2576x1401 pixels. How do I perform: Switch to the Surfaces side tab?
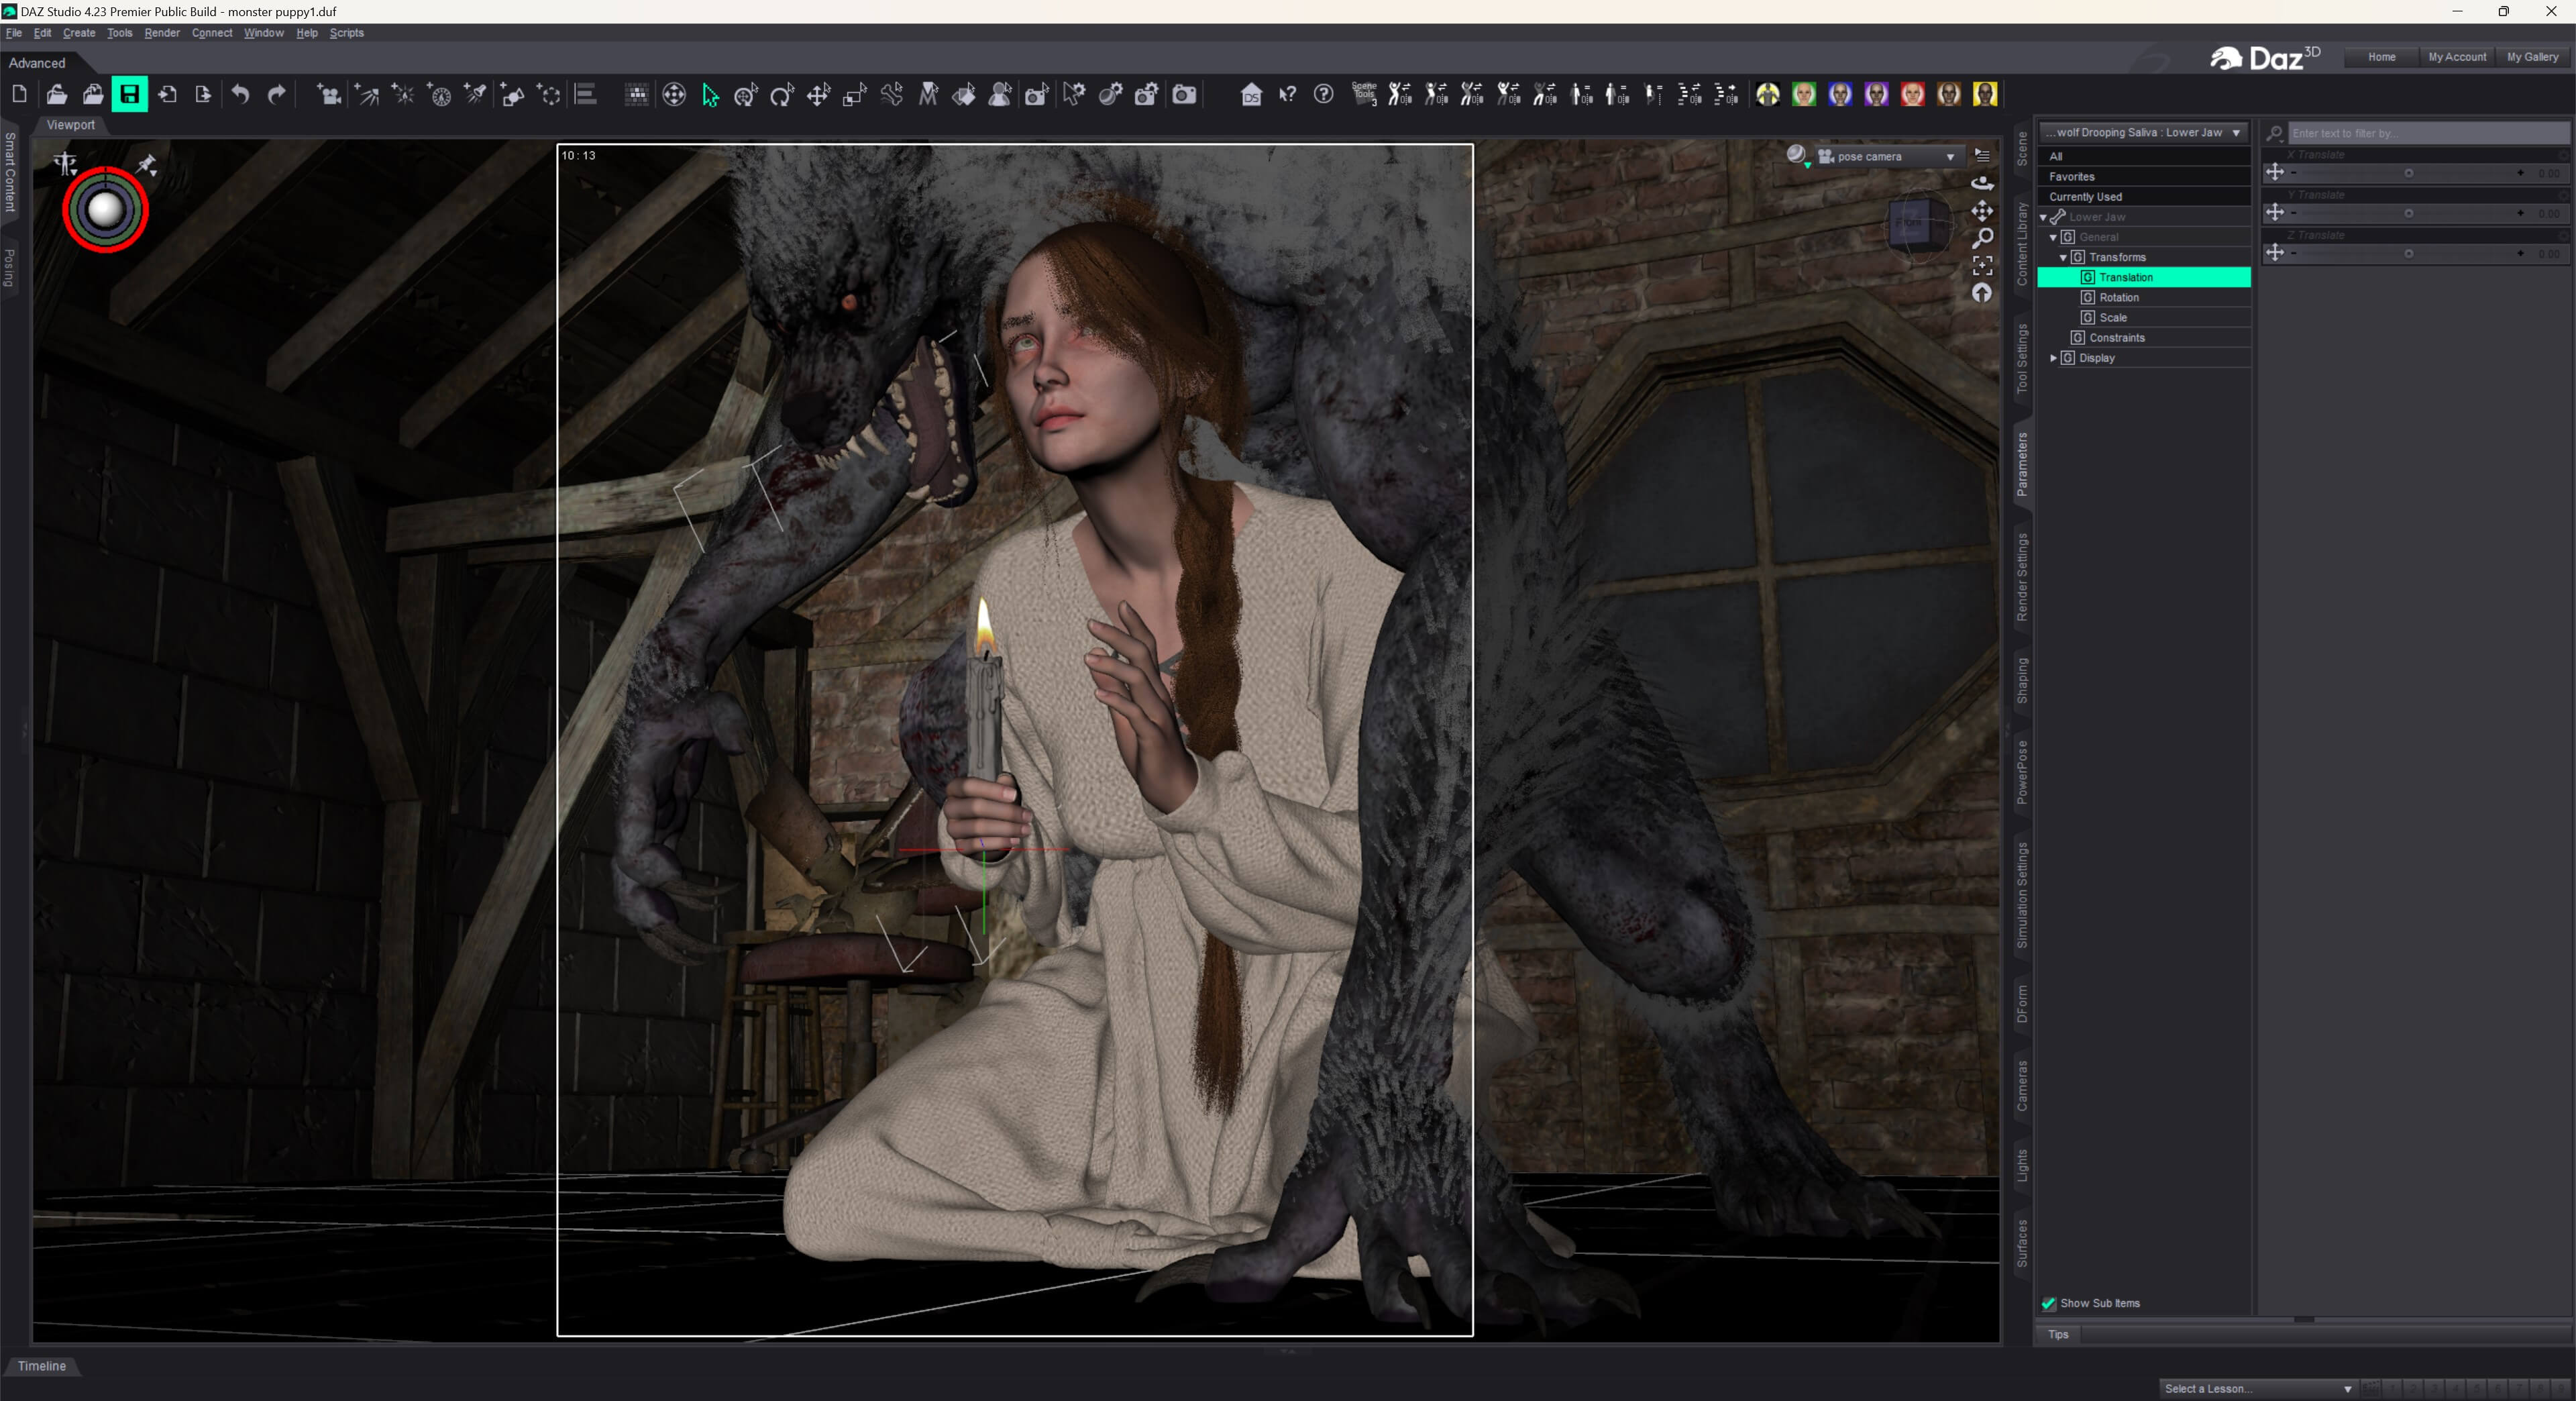2022,1243
